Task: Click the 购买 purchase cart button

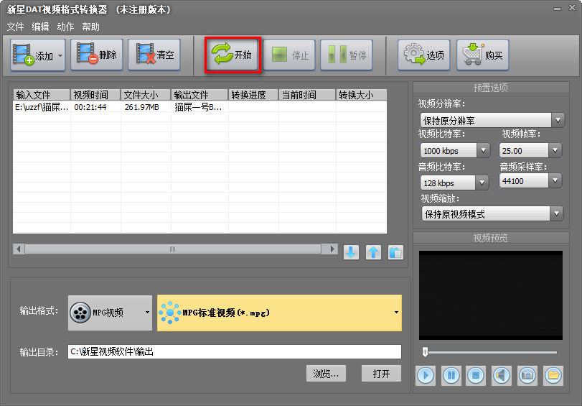Action: [x=482, y=55]
